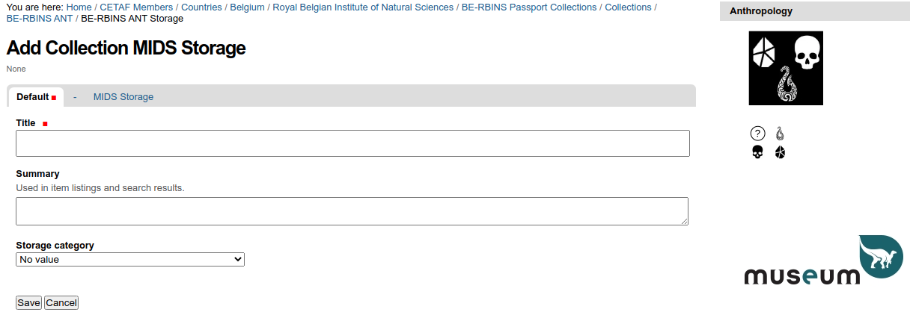Screen dimensions: 910x321
Task: Focus the Title input field
Action: coord(352,143)
